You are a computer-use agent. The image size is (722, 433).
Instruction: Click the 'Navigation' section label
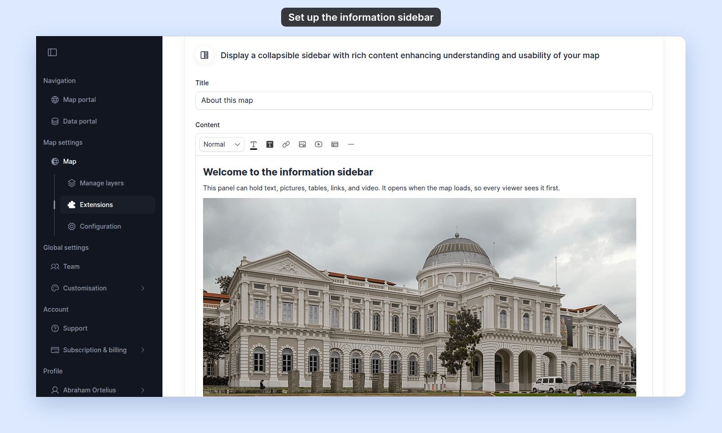pos(60,81)
